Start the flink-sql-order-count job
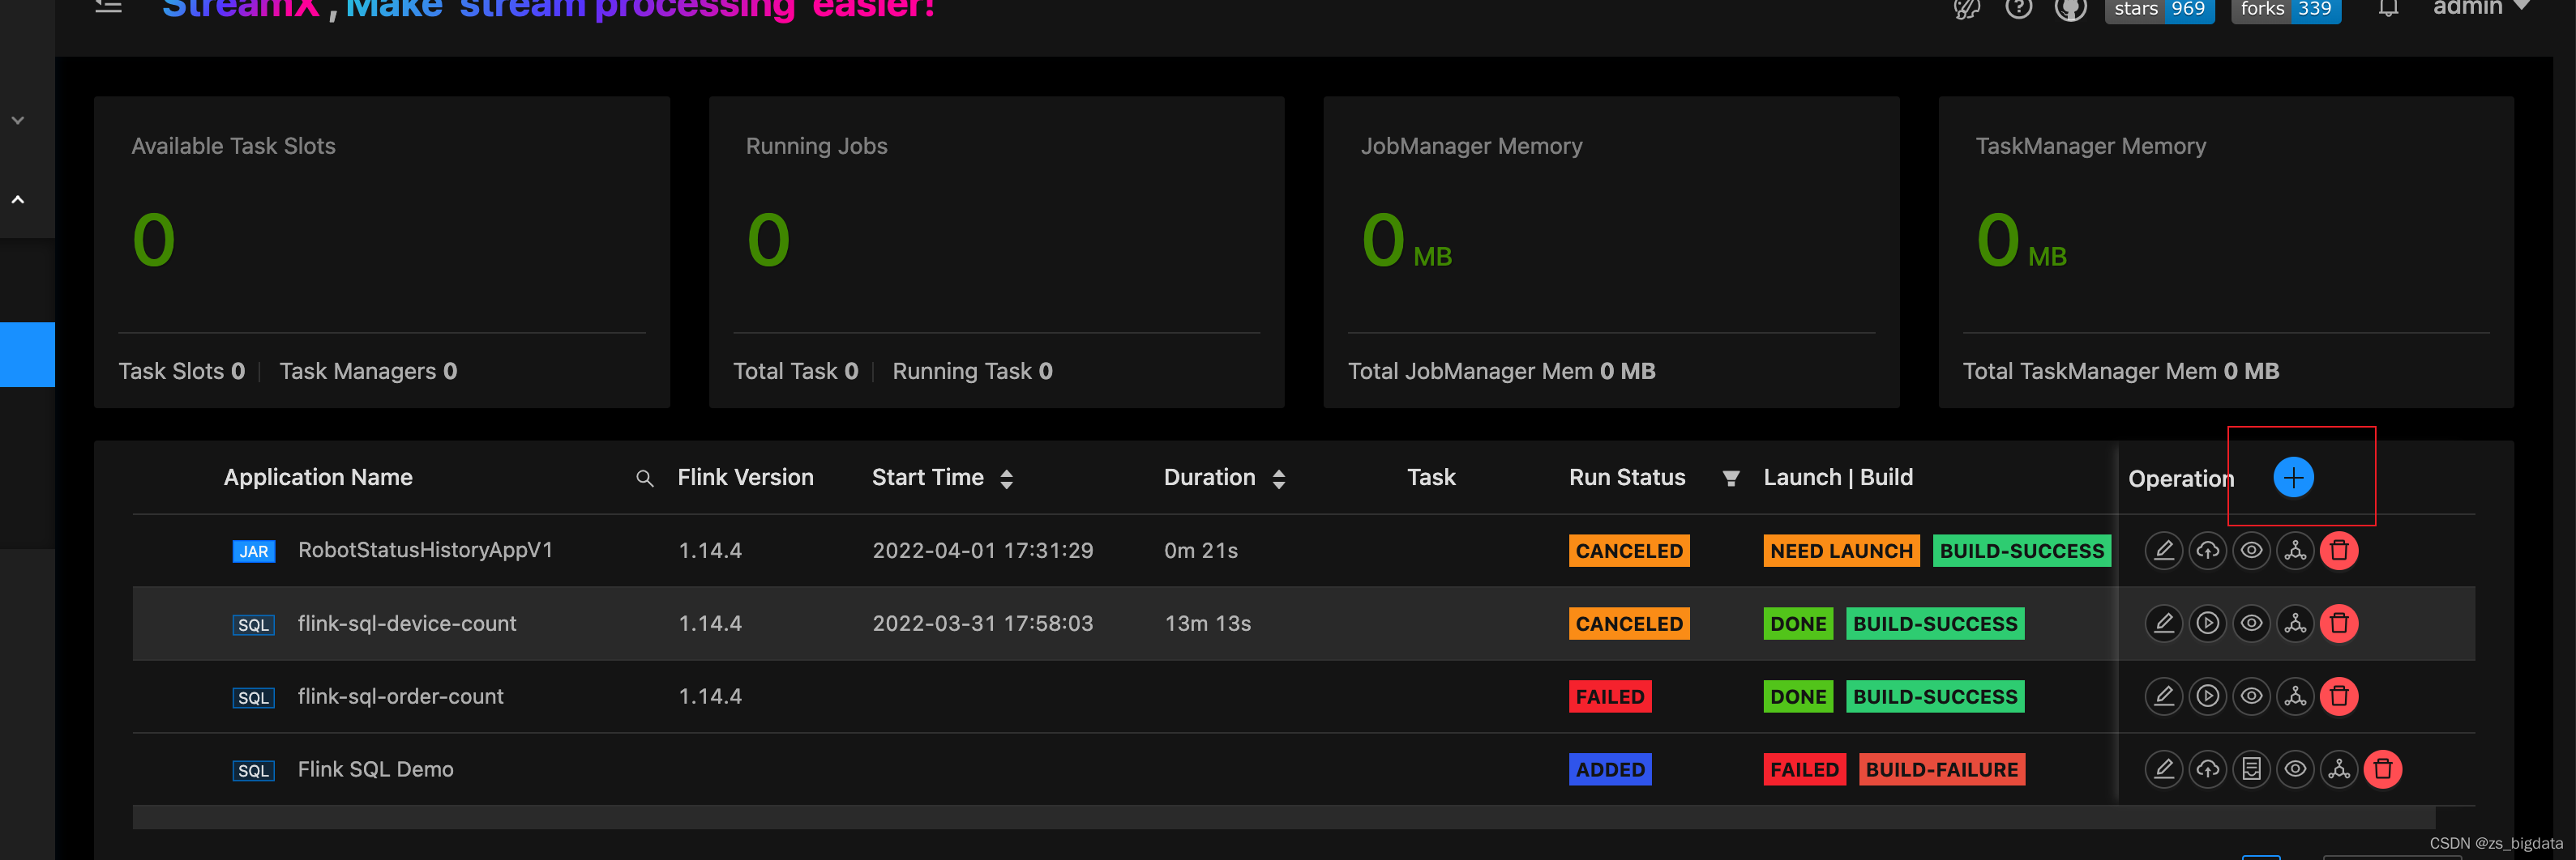The width and height of the screenshot is (2576, 860). [2207, 696]
